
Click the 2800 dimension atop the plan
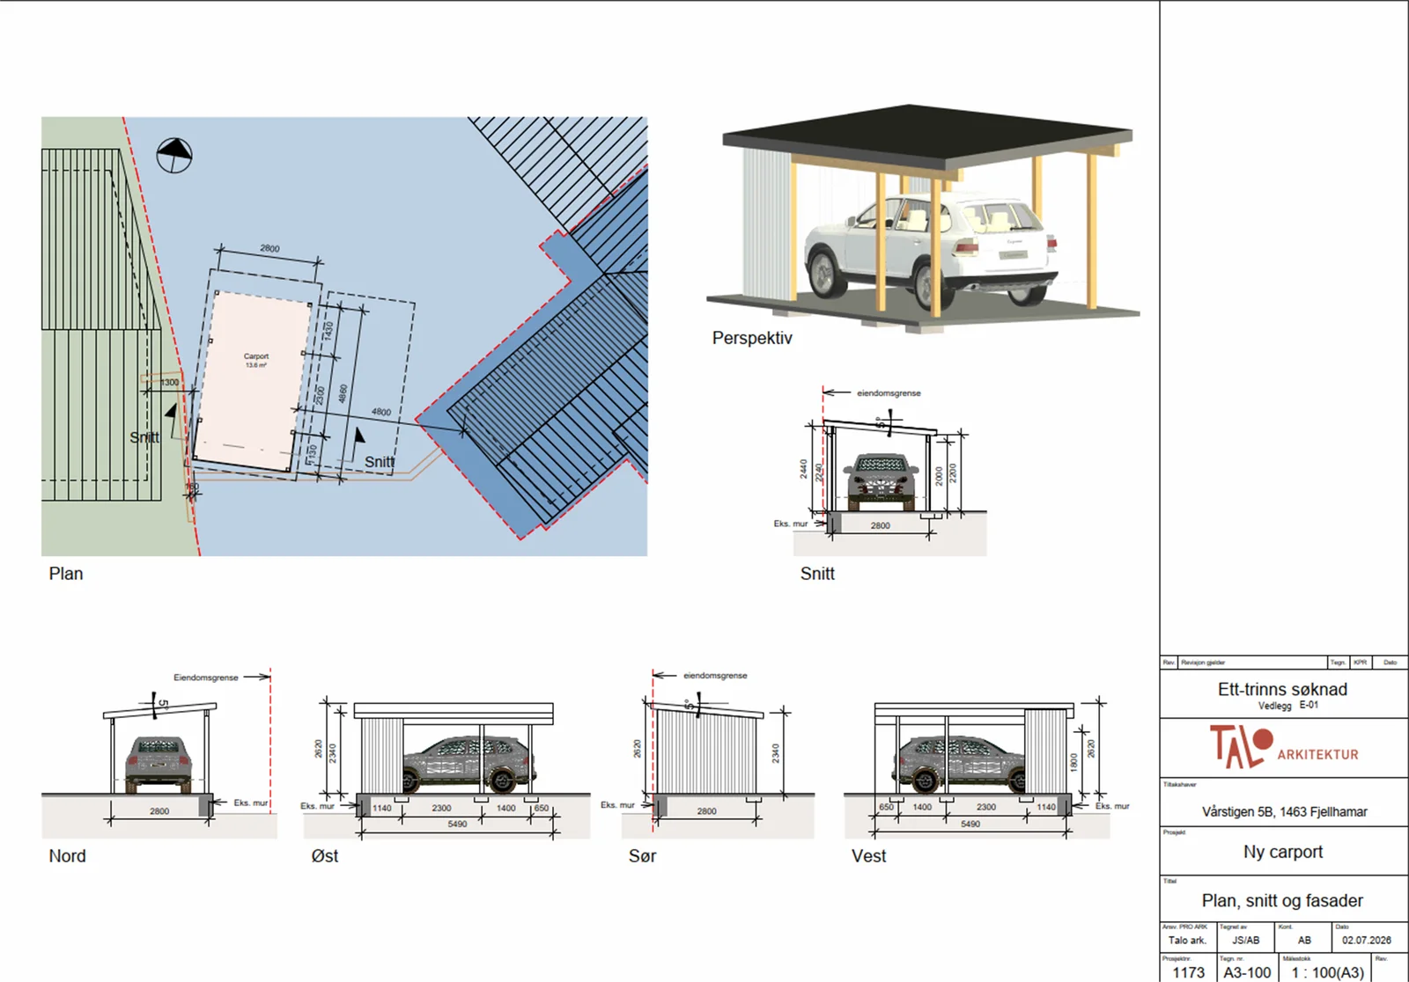pyautogui.click(x=269, y=249)
